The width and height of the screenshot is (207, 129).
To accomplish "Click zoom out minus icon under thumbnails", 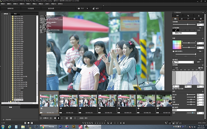I will point(41,118).
